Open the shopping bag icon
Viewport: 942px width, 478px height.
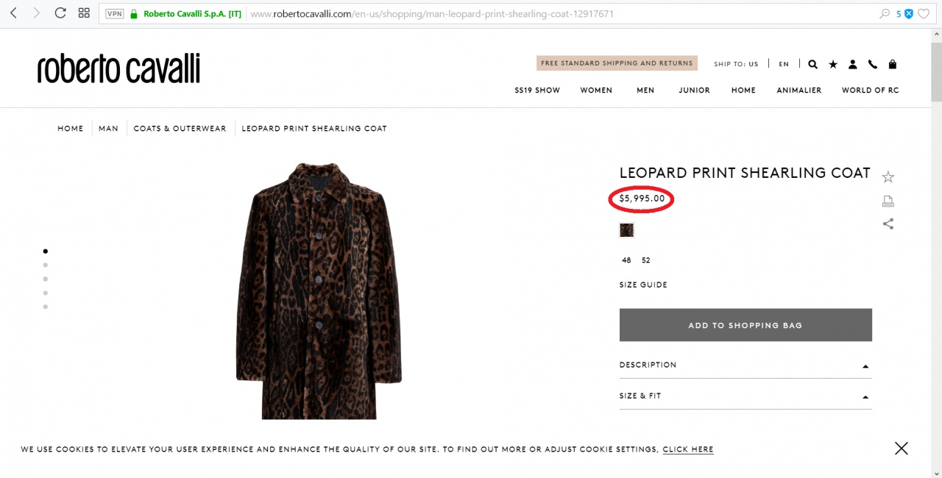[x=893, y=64]
